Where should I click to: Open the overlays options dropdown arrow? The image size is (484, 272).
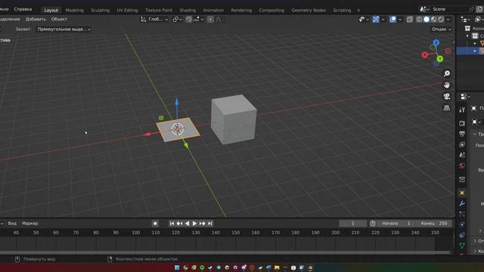click(x=400, y=20)
